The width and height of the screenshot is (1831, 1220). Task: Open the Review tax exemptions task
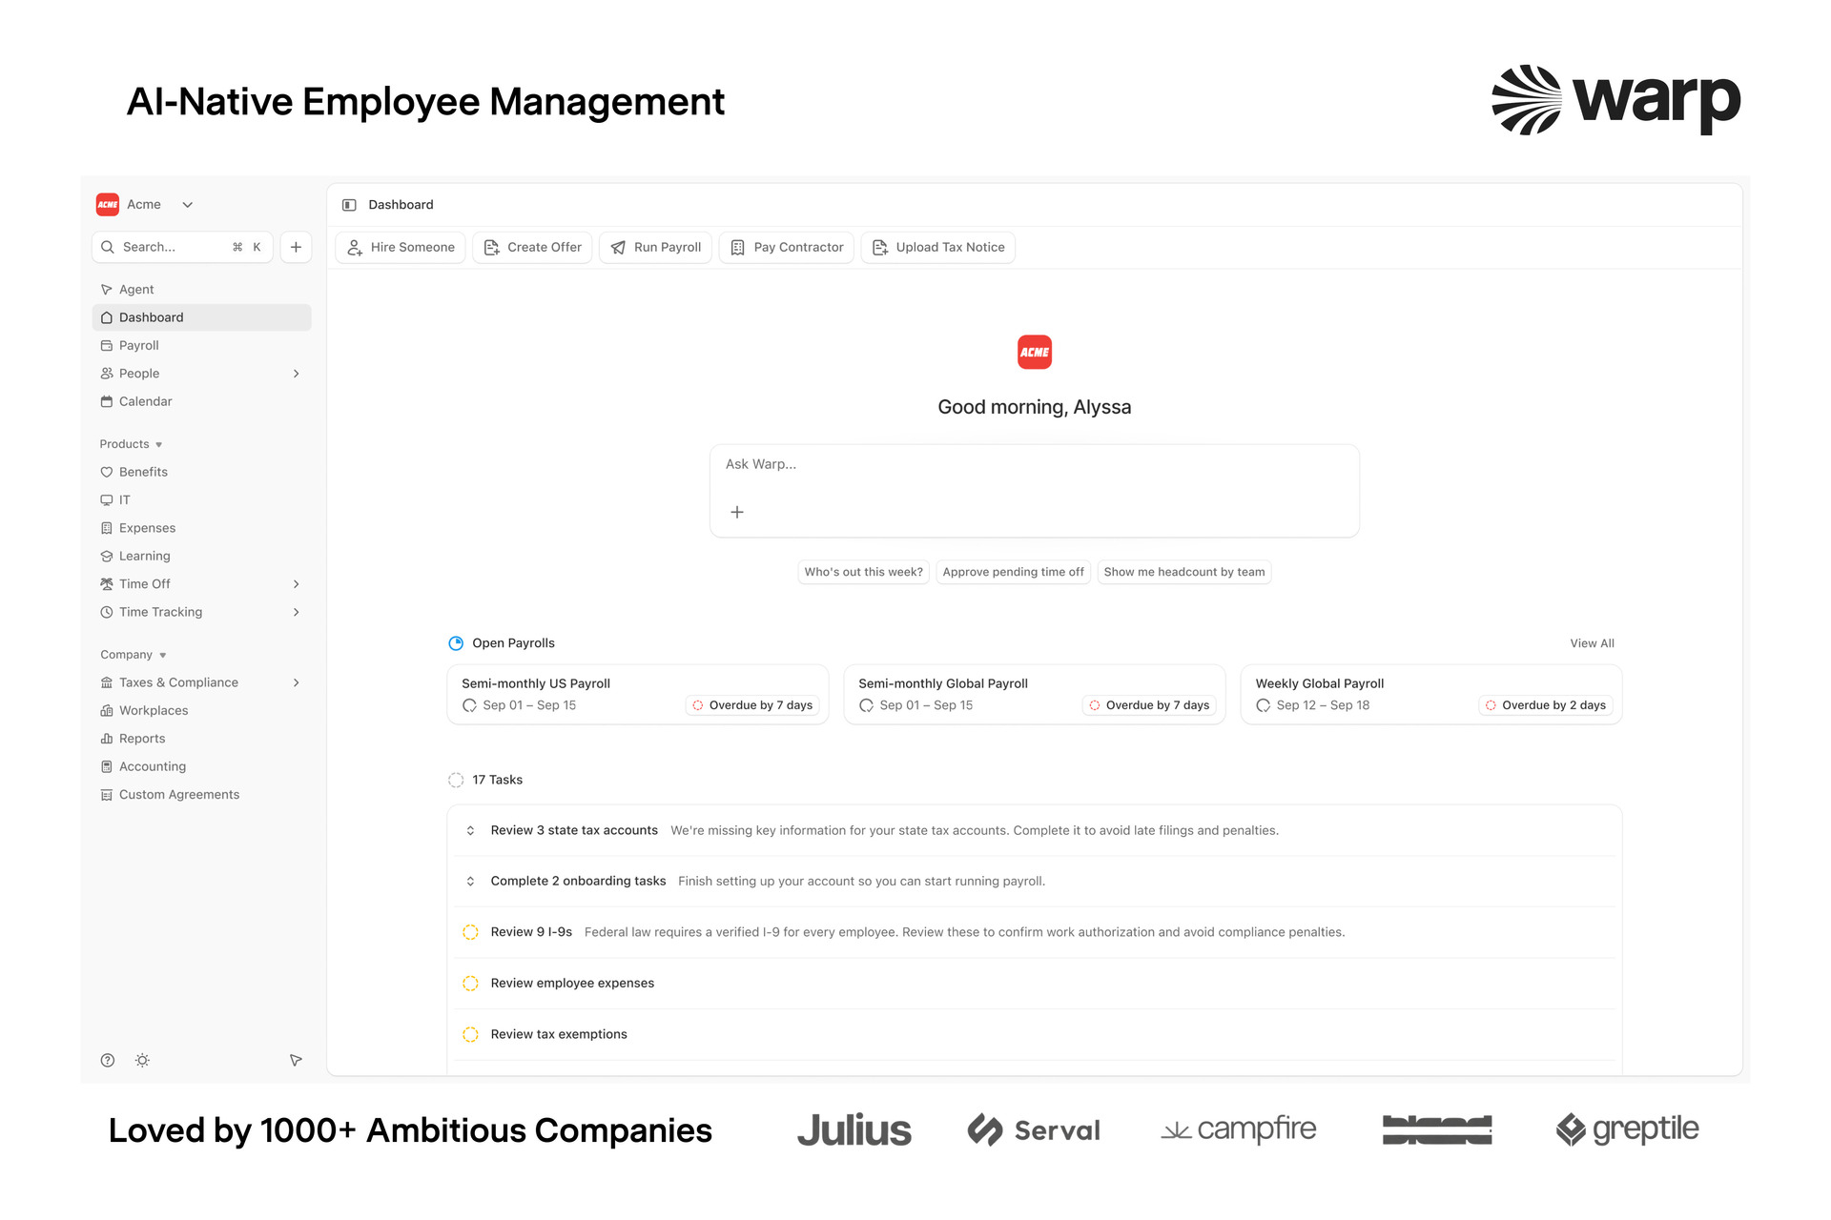(x=1035, y=1035)
